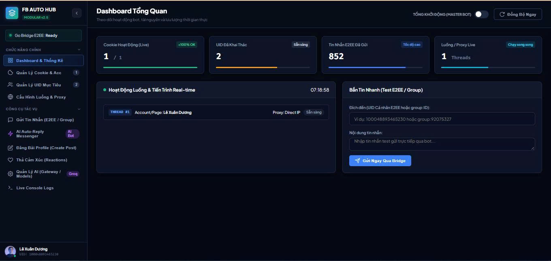Image resolution: width=551 pixels, height=261 pixels.
Task: Click the Dashboard Tổng Quan heading
Action: (x=132, y=11)
